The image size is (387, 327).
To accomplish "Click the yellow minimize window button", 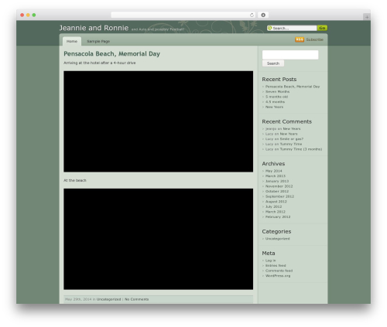I will tap(28, 15).
